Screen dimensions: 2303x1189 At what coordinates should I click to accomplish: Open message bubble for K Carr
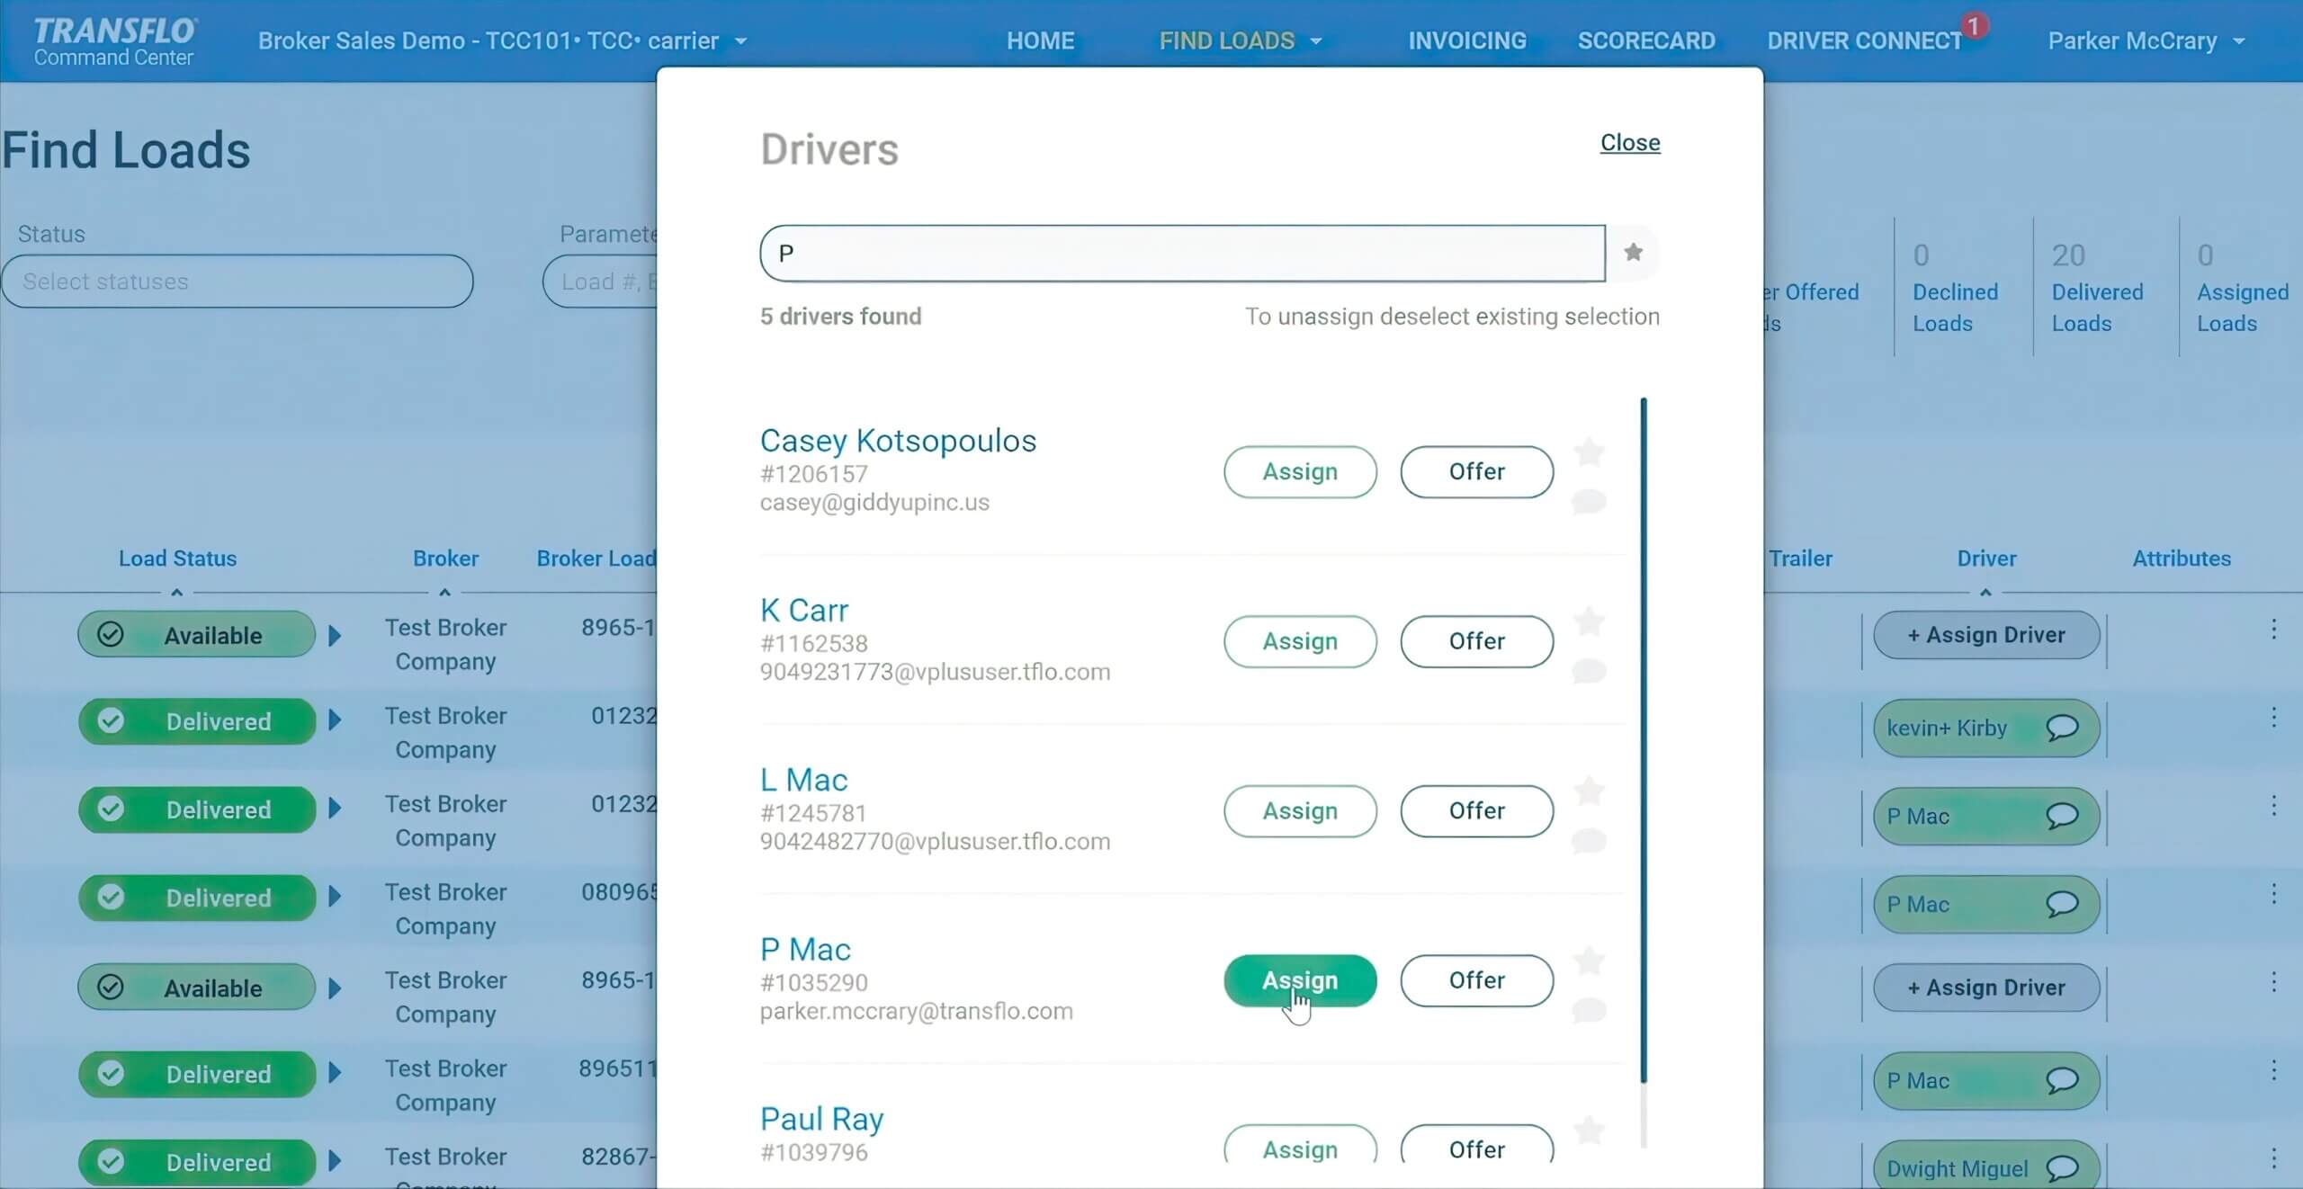coord(1589,671)
